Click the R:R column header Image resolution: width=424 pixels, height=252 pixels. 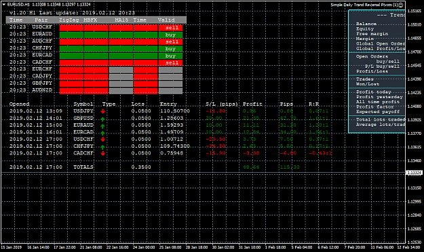[314, 104]
